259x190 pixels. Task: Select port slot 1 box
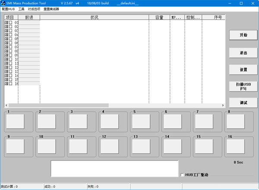tap(16, 122)
